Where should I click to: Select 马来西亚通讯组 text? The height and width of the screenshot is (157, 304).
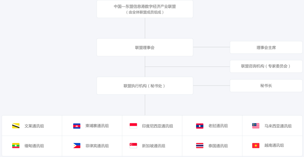coord(278,126)
